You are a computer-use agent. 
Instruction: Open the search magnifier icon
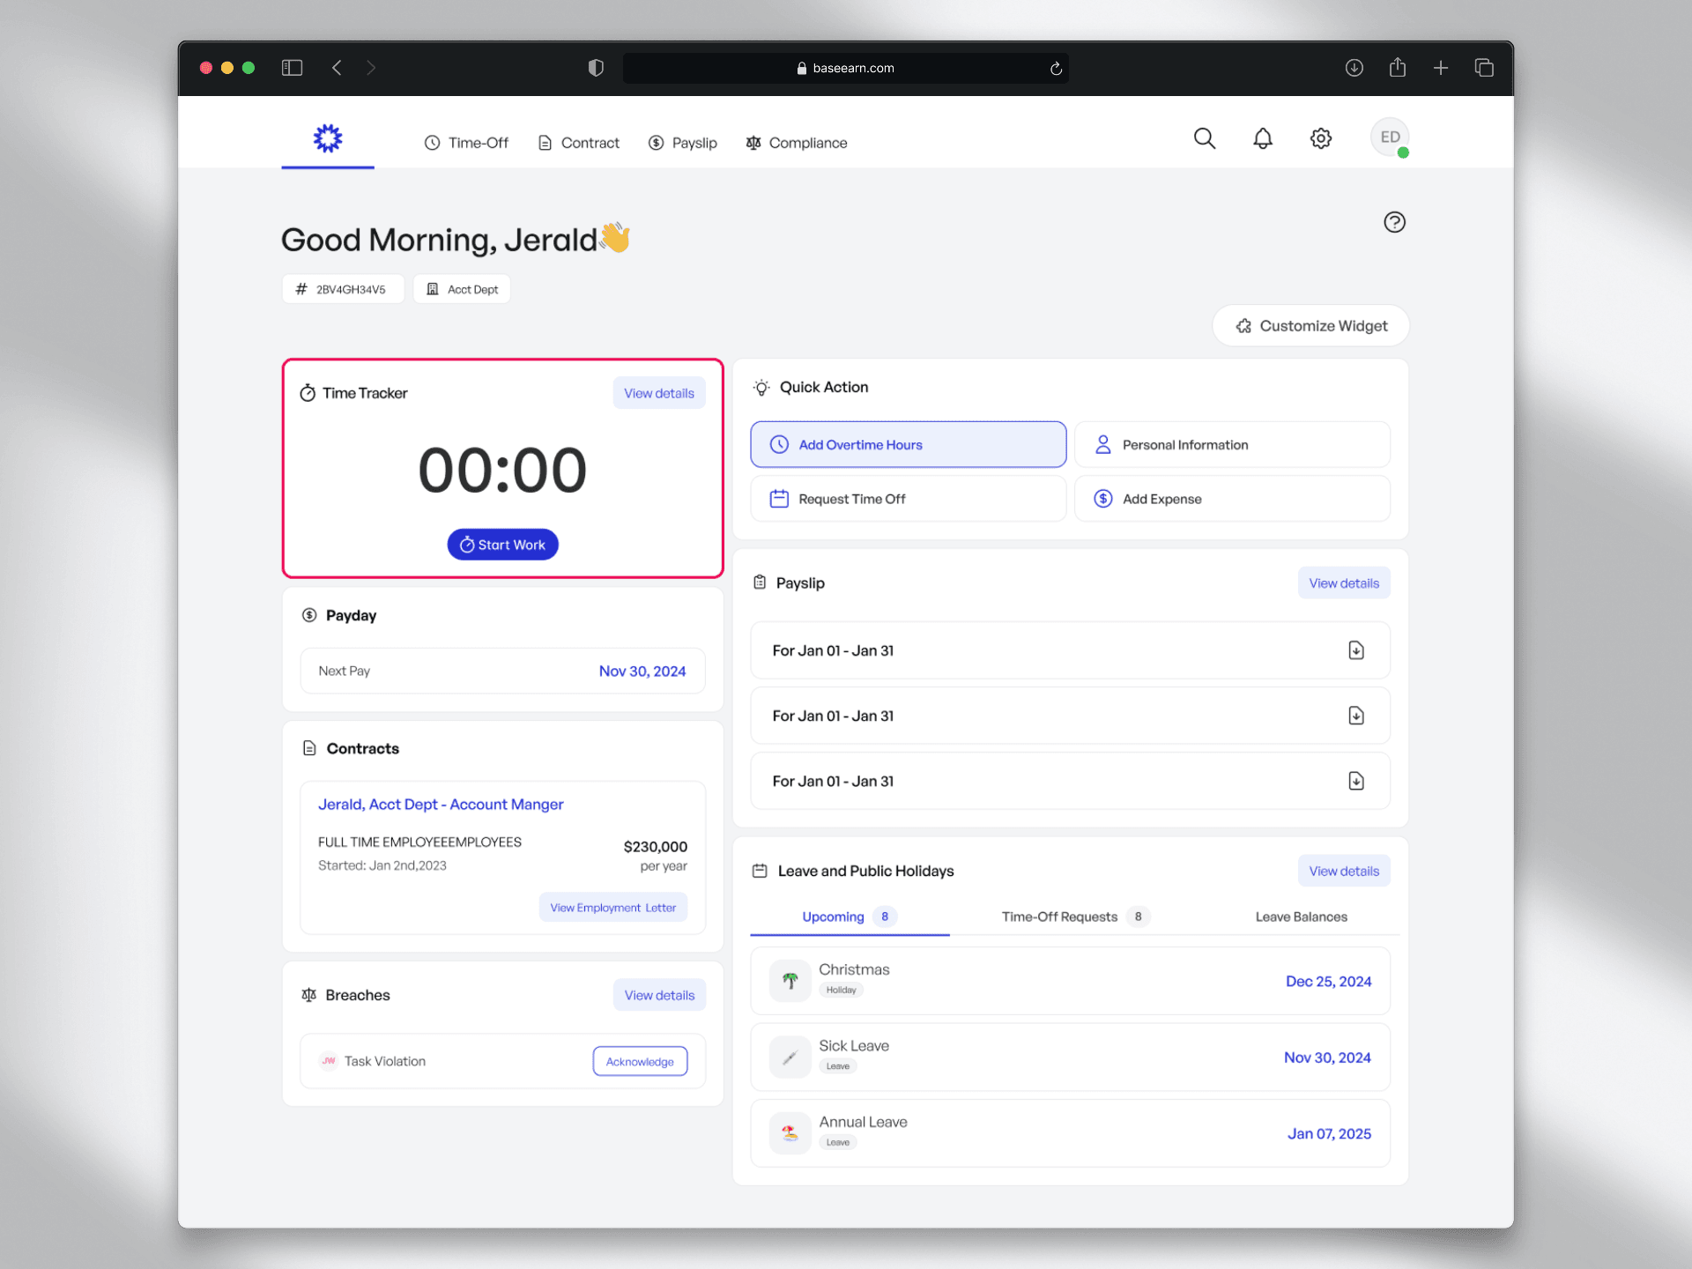(1204, 138)
